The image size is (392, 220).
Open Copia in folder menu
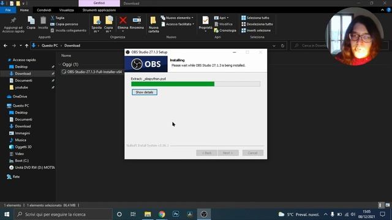tap(108, 24)
